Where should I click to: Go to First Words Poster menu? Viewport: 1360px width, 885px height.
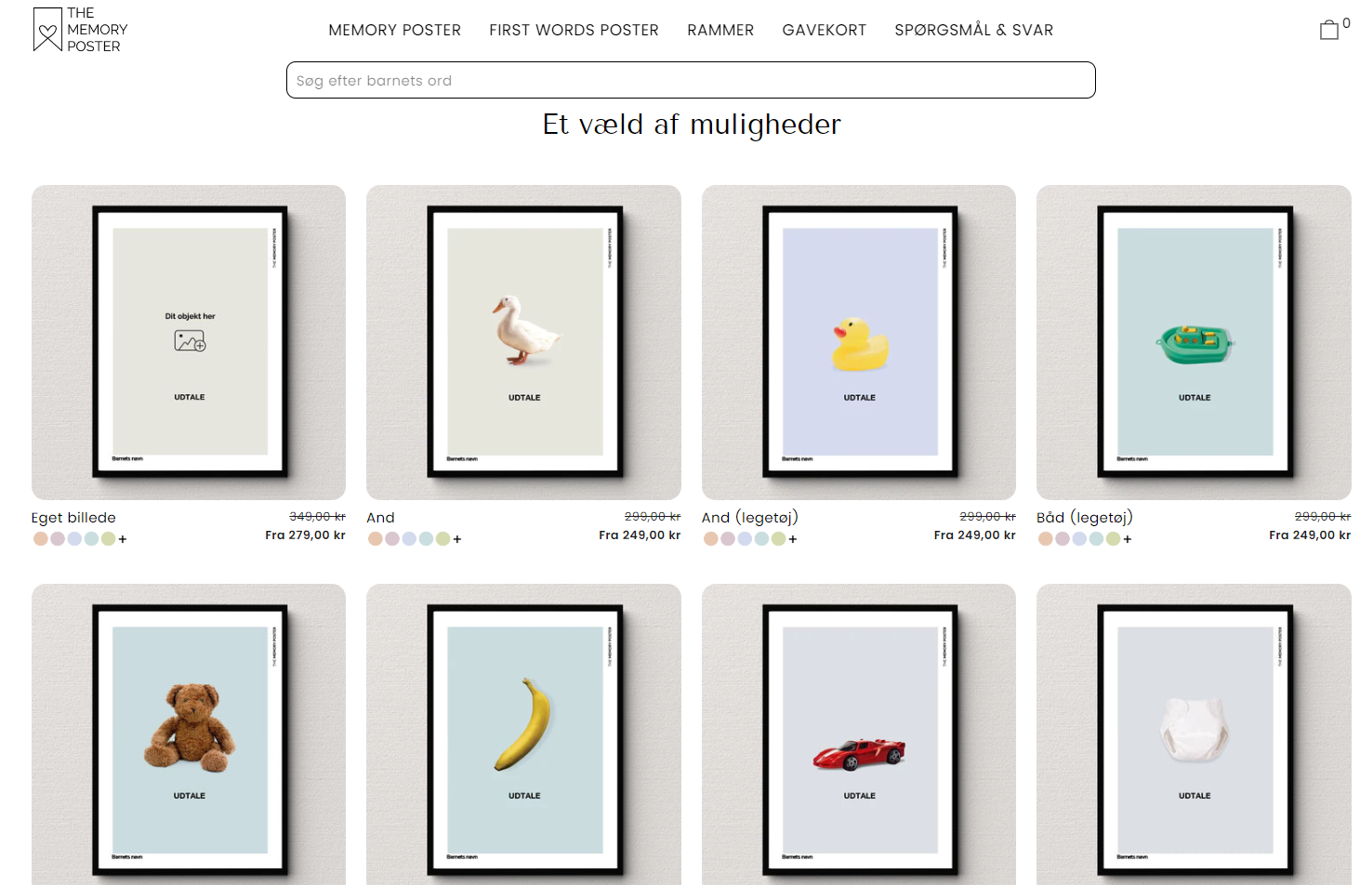pos(574,30)
